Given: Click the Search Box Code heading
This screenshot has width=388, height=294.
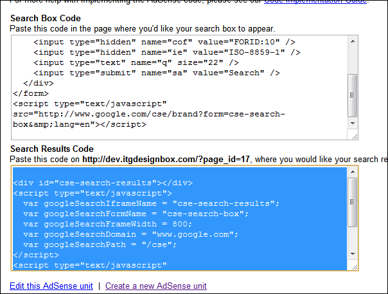Looking at the screenshot, I should pos(46,19).
